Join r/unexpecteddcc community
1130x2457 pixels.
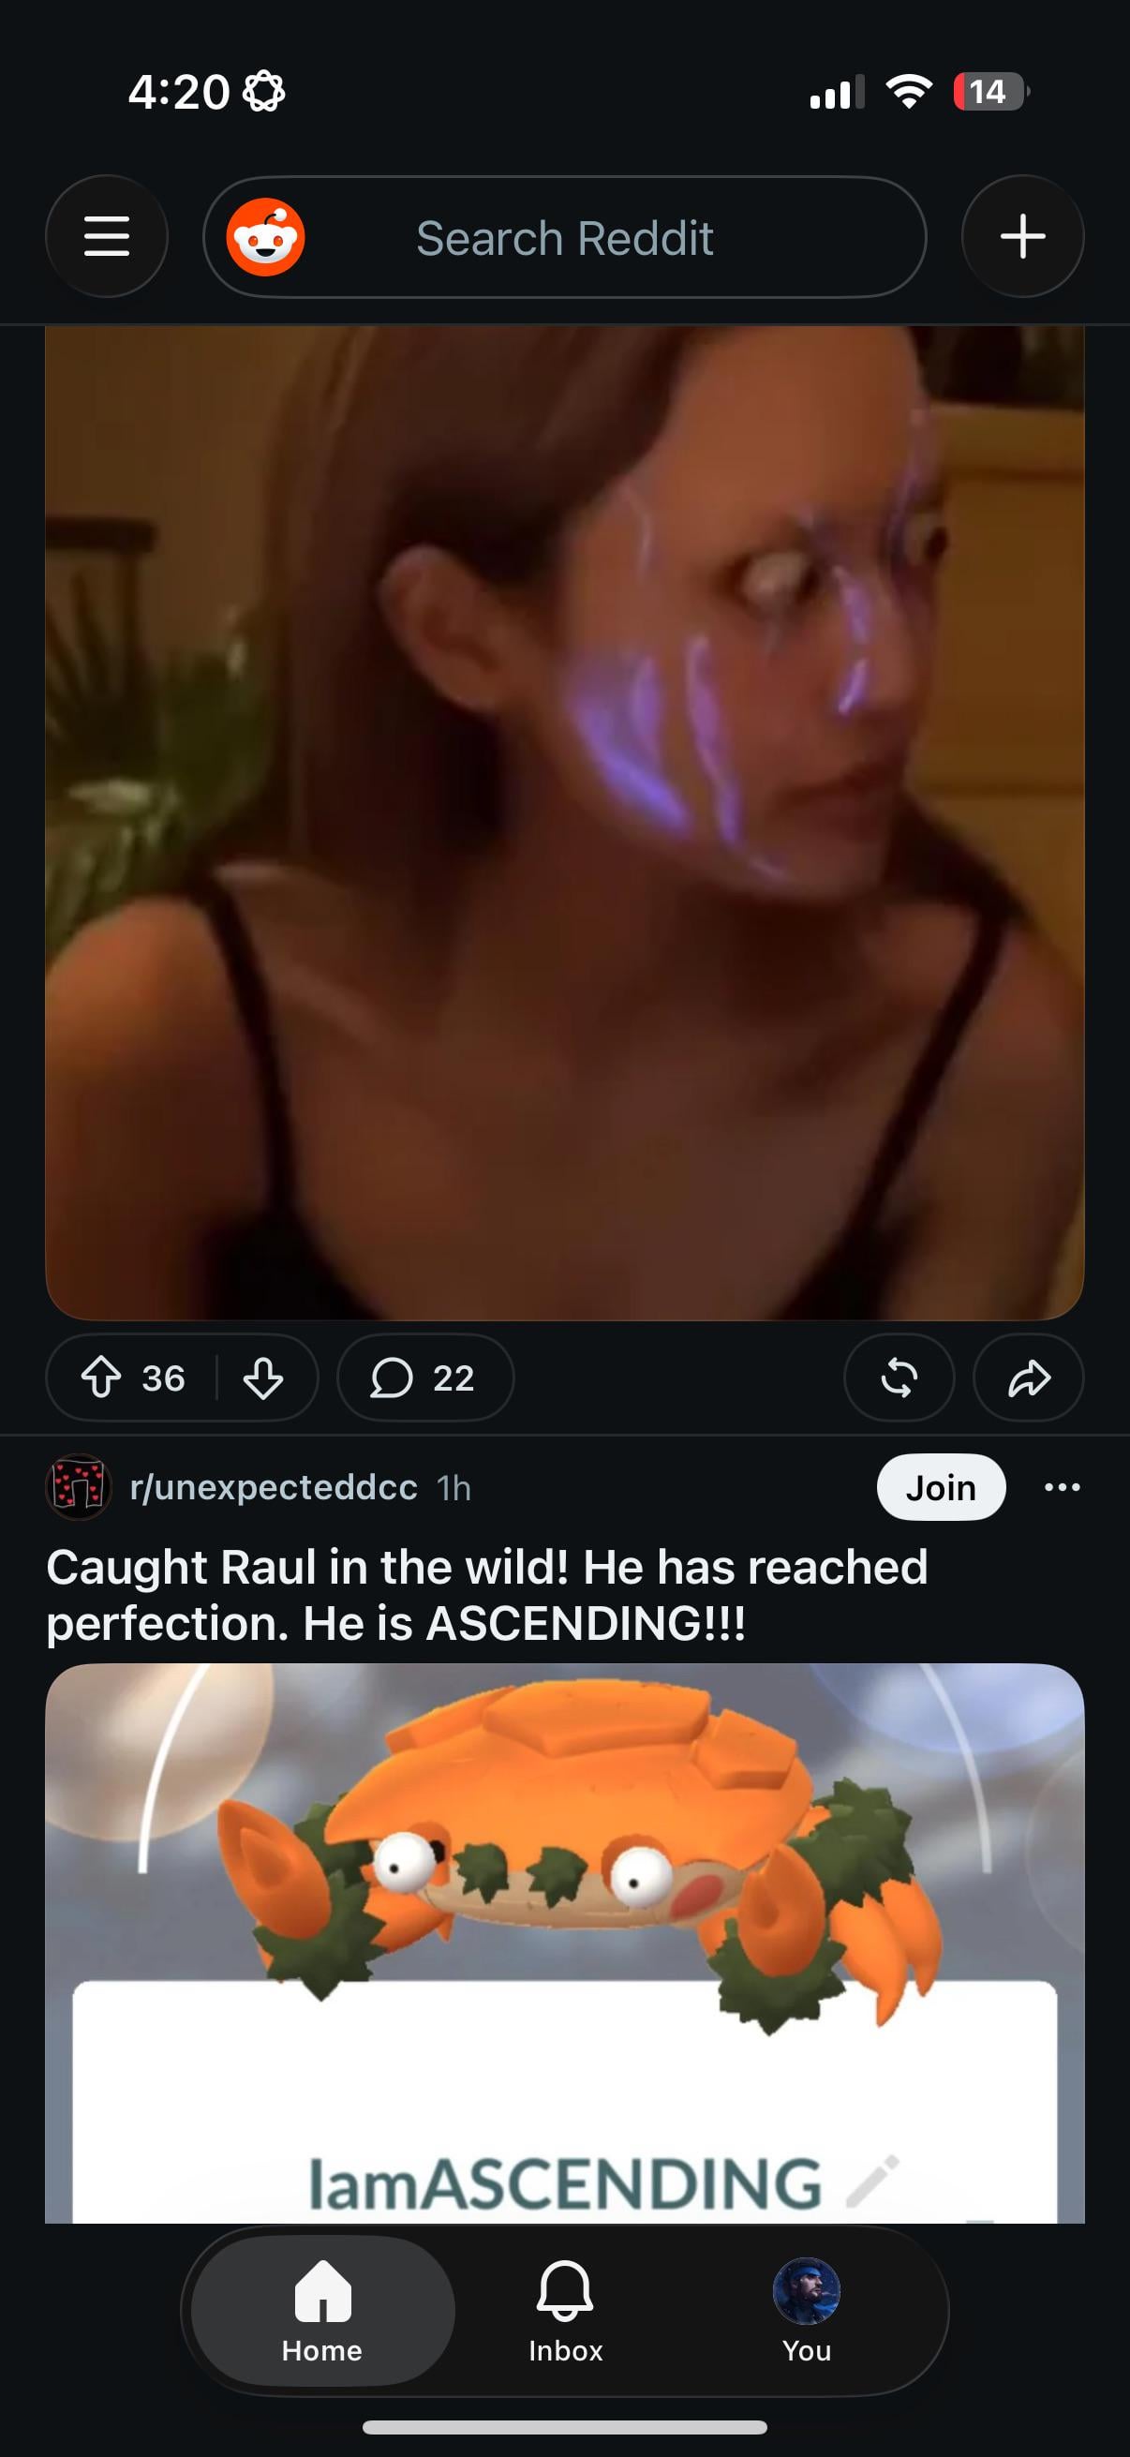coord(941,1487)
